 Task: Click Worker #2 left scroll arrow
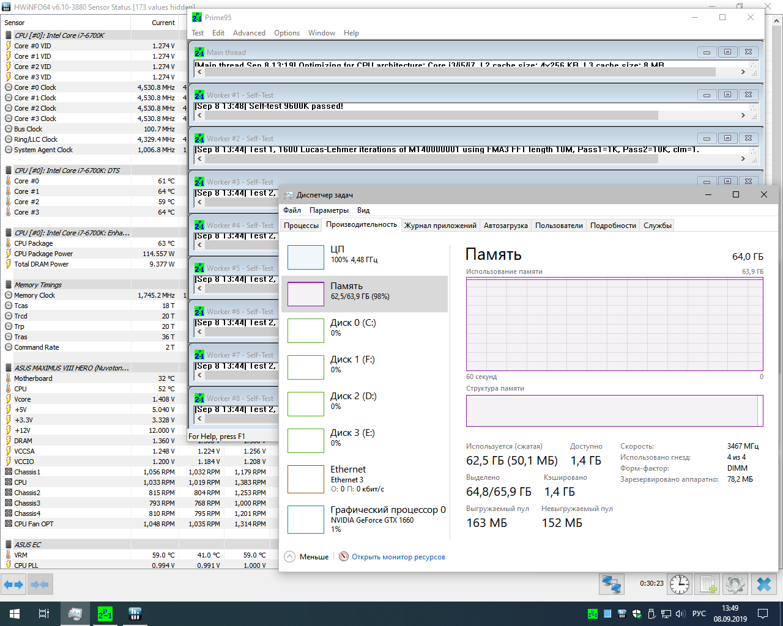coord(199,158)
